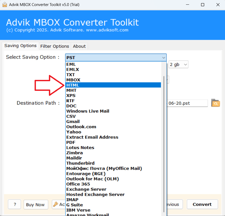
Task: Choose Exchange Server in the list
Action: tap(113, 189)
